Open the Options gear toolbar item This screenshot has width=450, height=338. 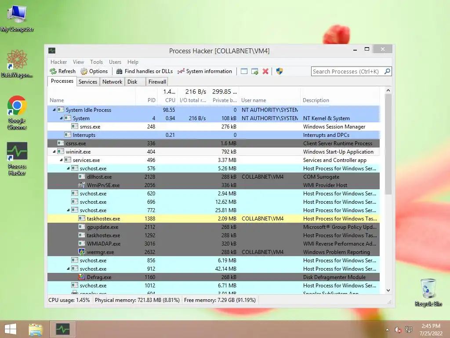tap(94, 71)
